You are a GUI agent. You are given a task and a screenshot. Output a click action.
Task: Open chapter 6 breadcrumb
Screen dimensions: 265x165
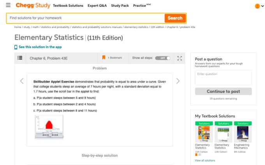click(x=172, y=27)
